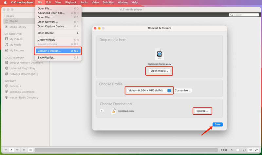Select Open Network... menu entry
Image resolution: width=262 pixels, height=155 pixels.
point(58,22)
